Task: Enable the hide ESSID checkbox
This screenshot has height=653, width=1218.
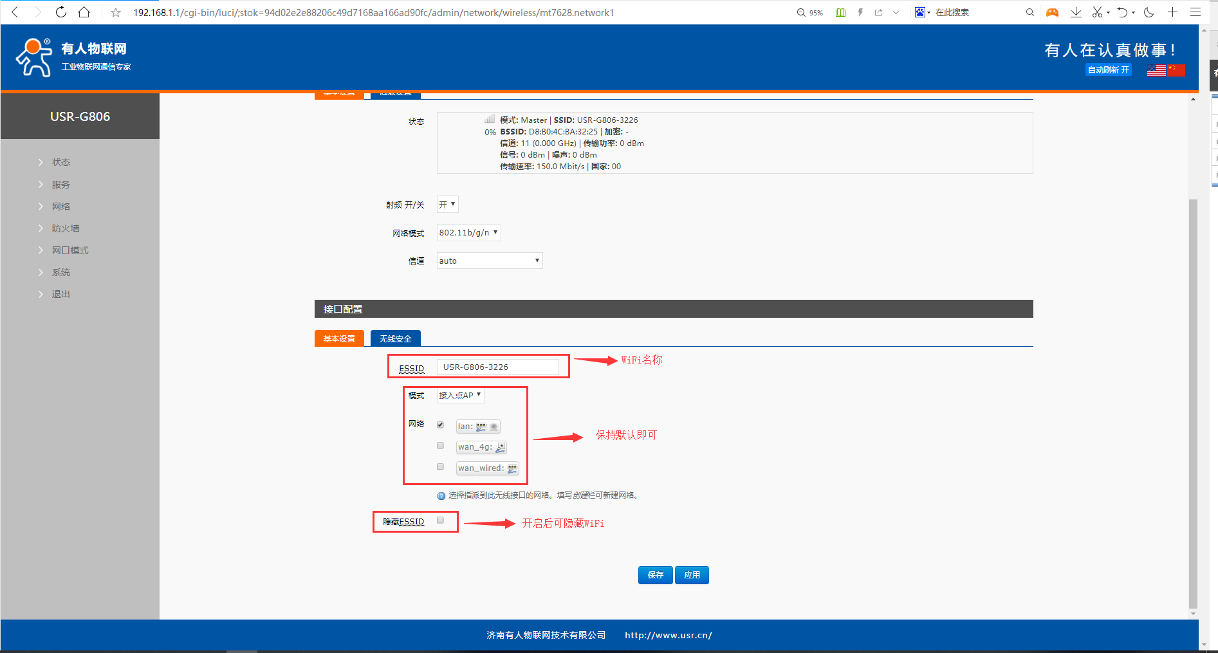Action: tap(440, 520)
